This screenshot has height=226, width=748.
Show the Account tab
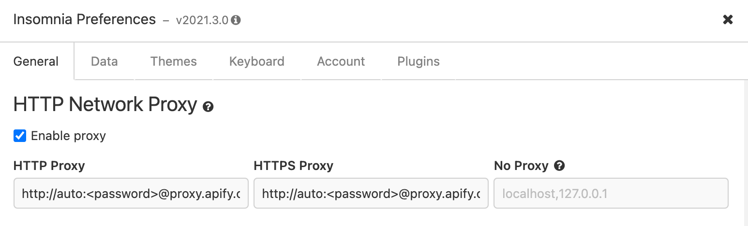pyautogui.click(x=341, y=61)
